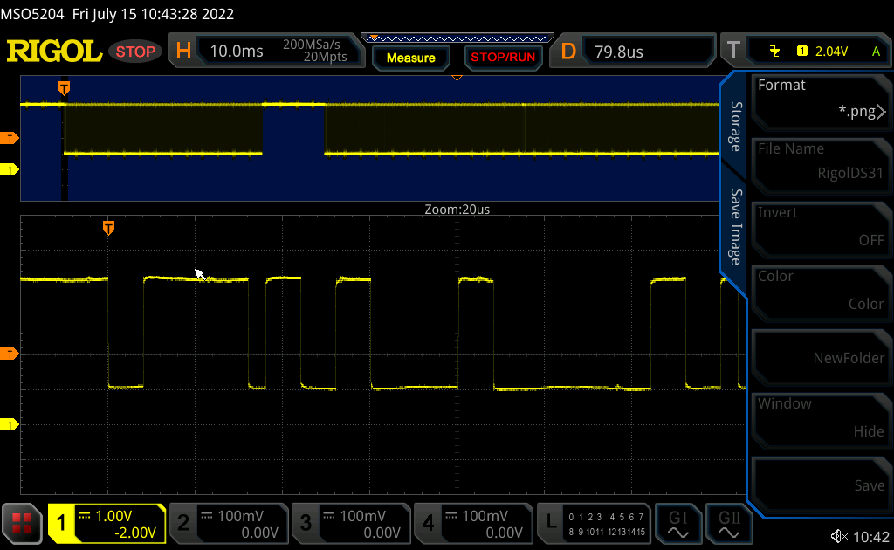Open the GII waveform generator menu
The height and width of the screenshot is (550, 894).
point(731,524)
